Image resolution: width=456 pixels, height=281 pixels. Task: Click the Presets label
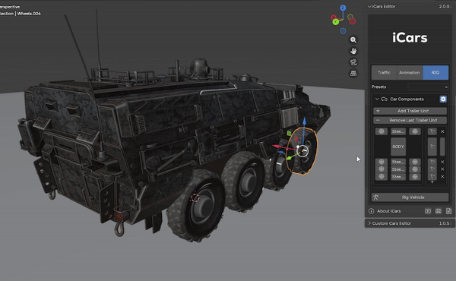click(x=378, y=87)
